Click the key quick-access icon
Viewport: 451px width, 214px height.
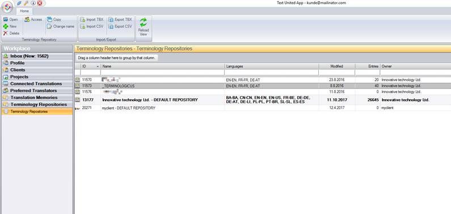(26, 3)
